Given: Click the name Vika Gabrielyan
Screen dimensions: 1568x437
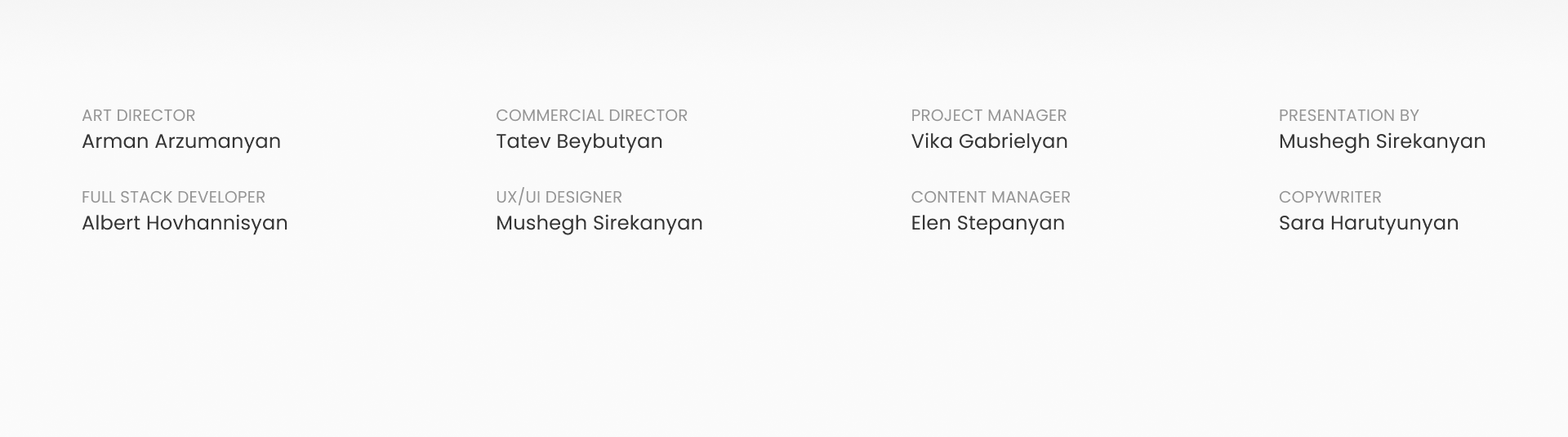Looking at the screenshot, I should click(x=990, y=141).
